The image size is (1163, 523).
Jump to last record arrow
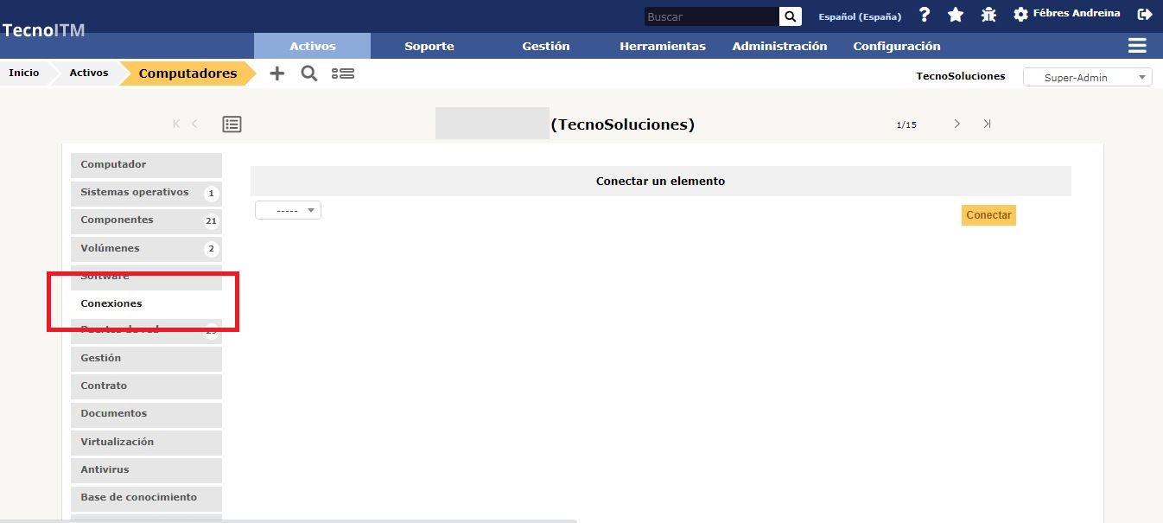(987, 124)
